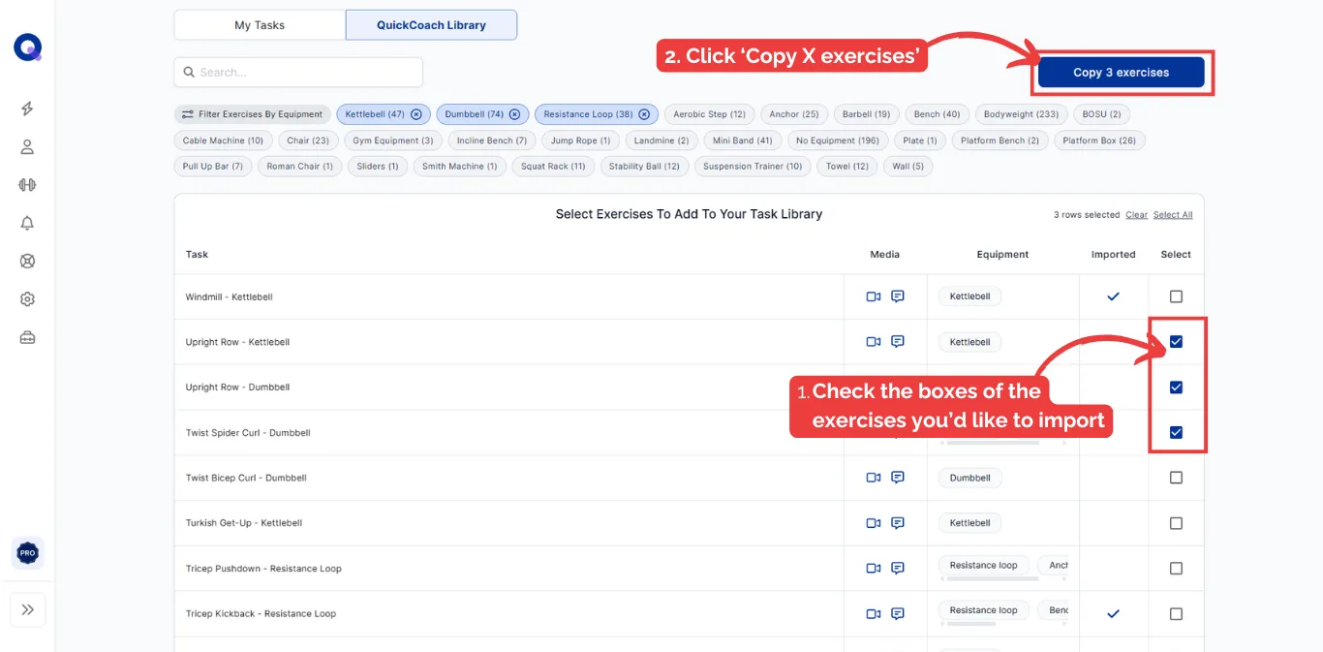
Task: Click the Twist Spider Curl - Dumbbell row
Action: coord(689,433)
